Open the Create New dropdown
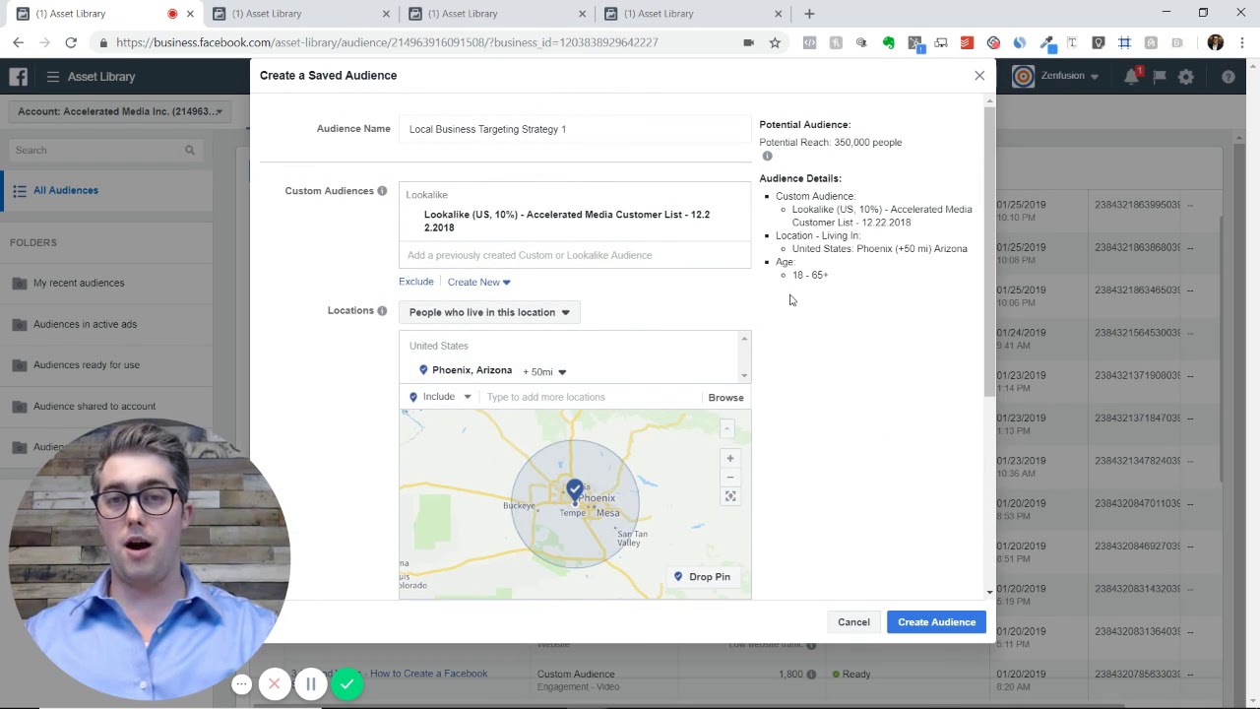The height and width of the screenshot is (709, 1260). pos(478,283)
